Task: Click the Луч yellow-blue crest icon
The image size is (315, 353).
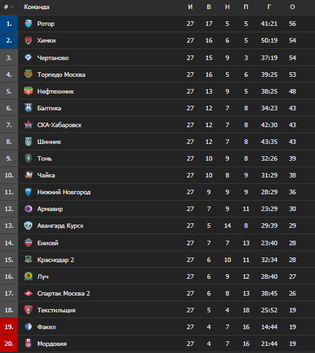Action: [28, 276]
